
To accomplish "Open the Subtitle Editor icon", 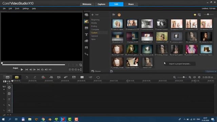I will pyautogui.click(x=74, y=77).
